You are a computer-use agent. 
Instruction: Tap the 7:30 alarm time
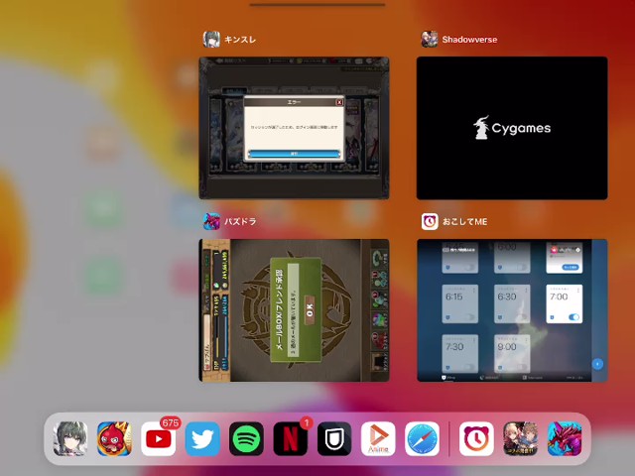454,347
